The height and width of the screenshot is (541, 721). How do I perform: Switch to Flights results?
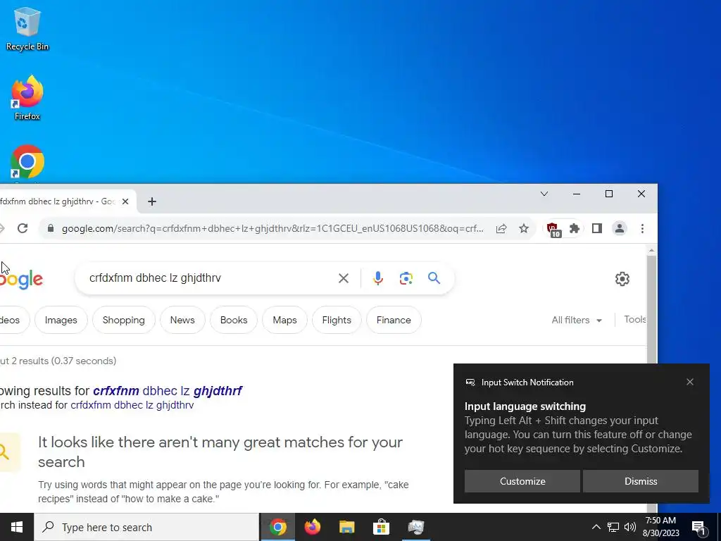point(337,320)
